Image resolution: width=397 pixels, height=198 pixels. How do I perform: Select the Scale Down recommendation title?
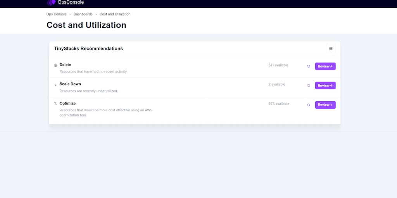[70, 84]
